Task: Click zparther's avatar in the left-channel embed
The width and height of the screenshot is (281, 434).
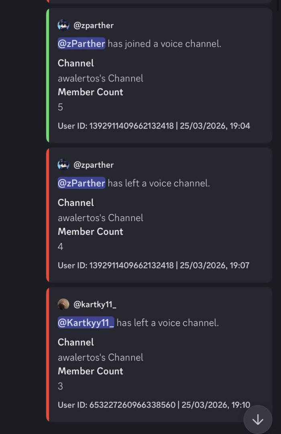Action: (63, 165)
